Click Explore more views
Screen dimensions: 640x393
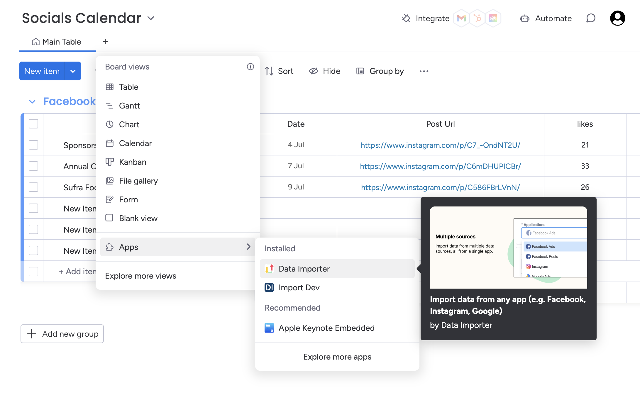(x=140, y=276)
